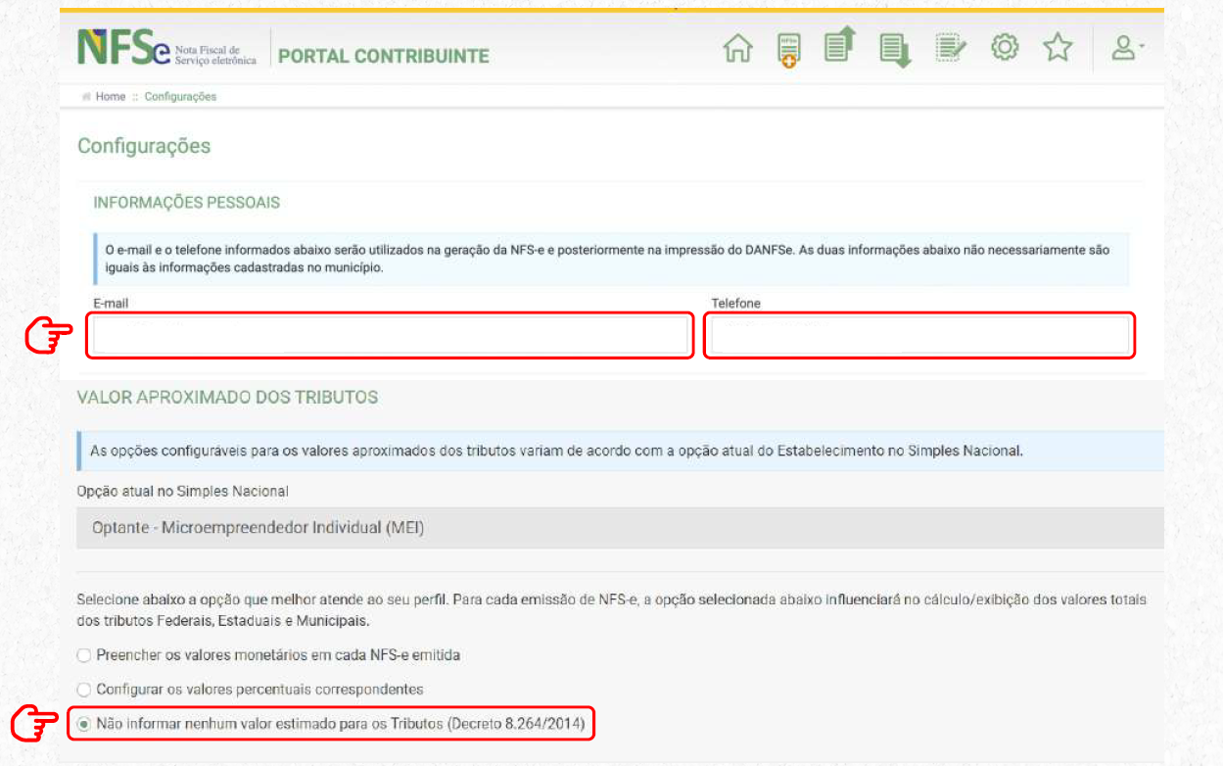Click the INFORMAÇÕES PESSOAIS section heading

pos(186,203)
